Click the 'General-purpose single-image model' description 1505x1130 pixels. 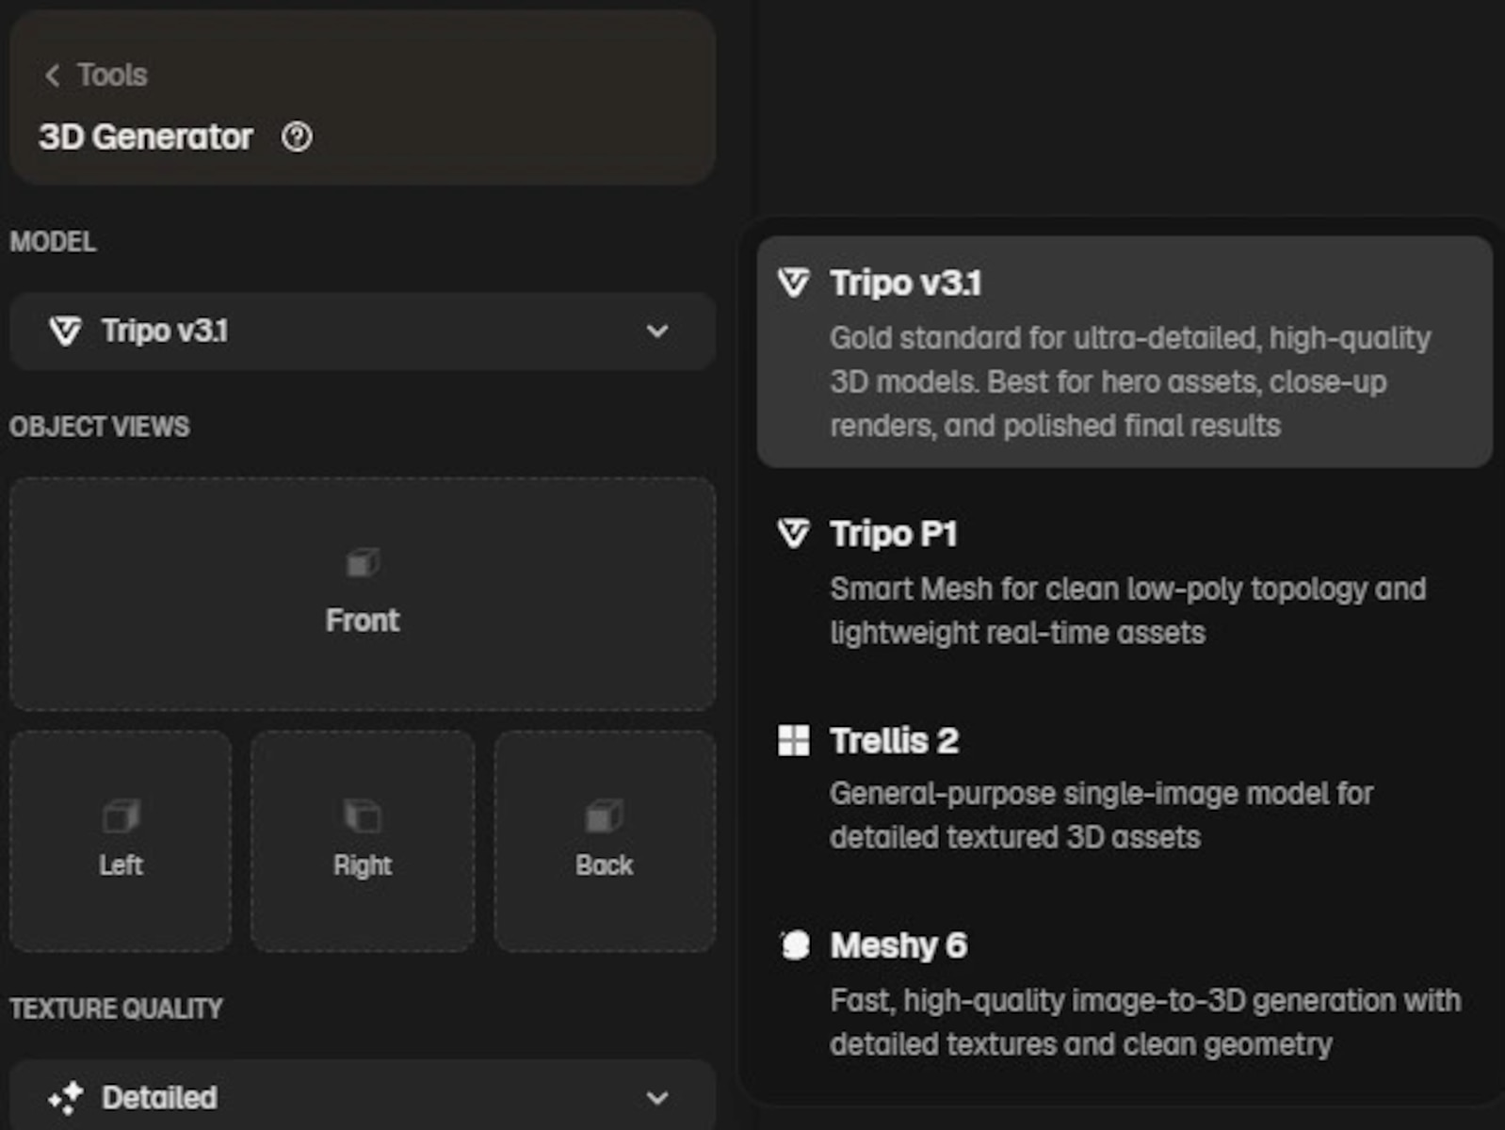1101,815
